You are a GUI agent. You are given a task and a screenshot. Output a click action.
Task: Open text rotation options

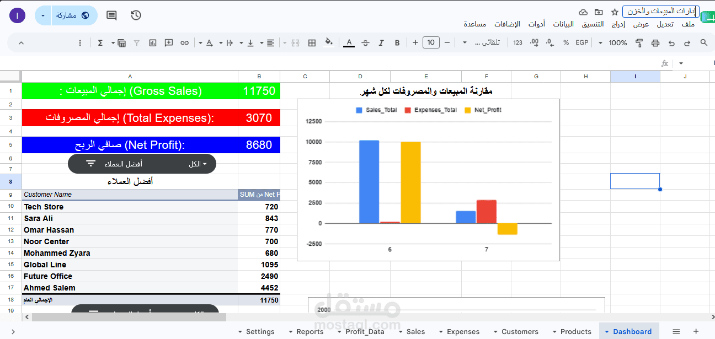(x=210, y=42)
